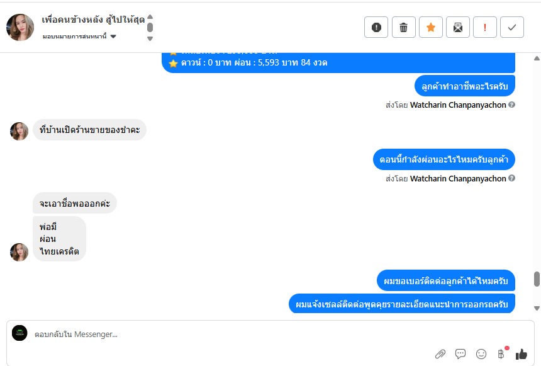The image size is (541, 366).
Task: Click the chat scrollbar thumb handle
Action: point(537,279)
